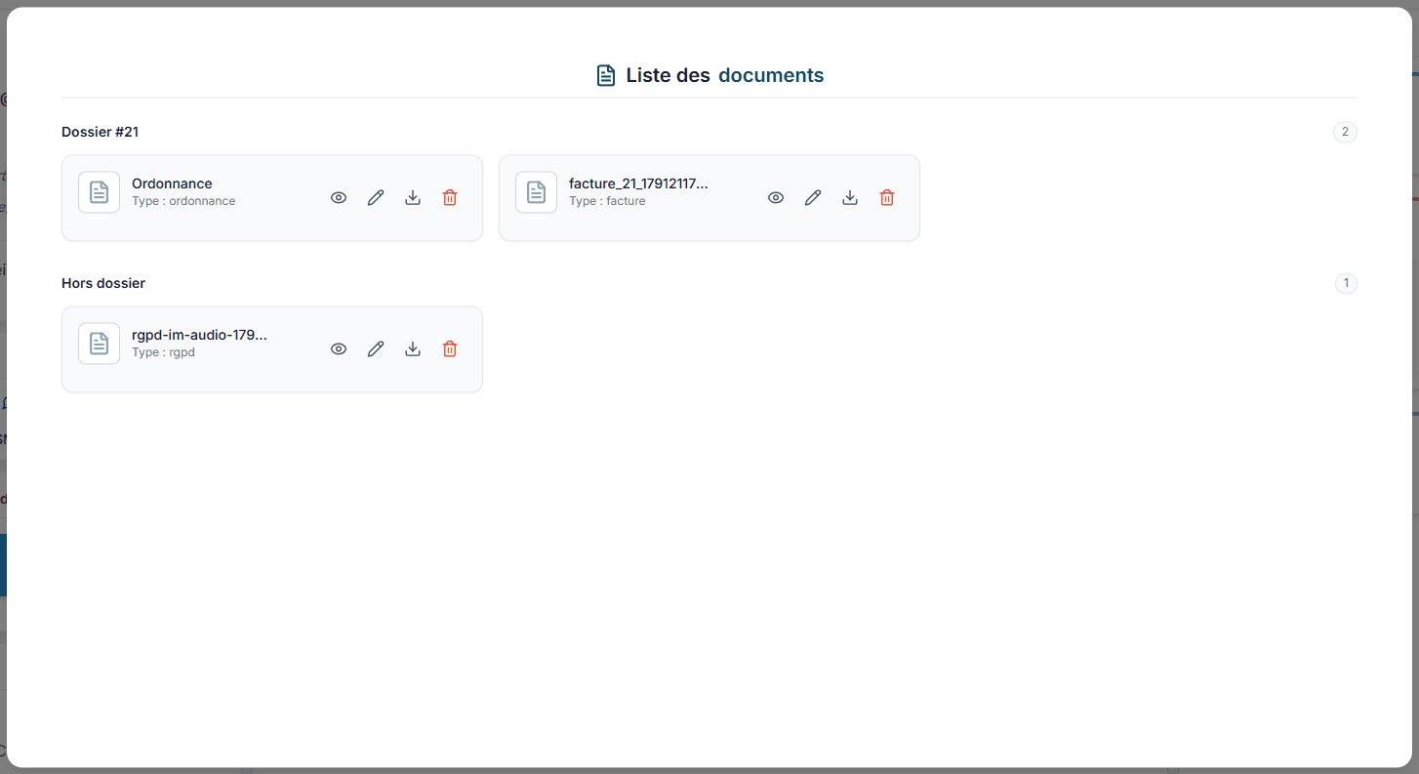Image resolution: width=1419 pixels, height=774 pixels.
Task: Select the facture_21_17912117... file name
Action: coord(638,183)
